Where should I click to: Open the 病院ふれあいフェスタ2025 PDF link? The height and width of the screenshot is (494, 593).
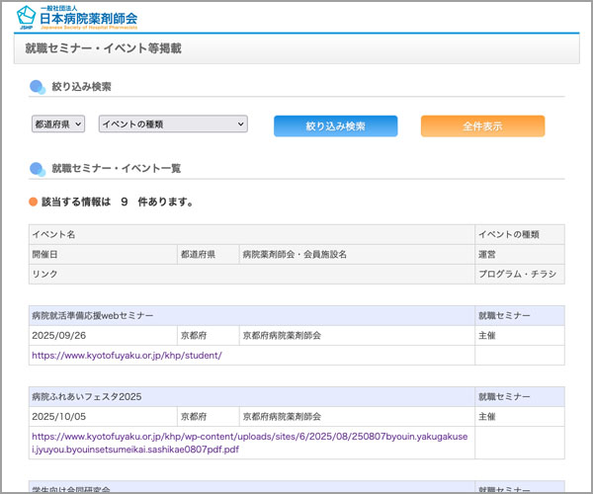coord(253,442)
